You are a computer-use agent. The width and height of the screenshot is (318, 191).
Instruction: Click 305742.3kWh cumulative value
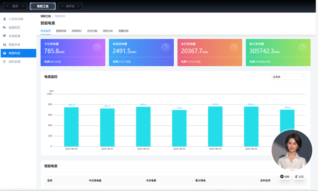tap(265, 51)
